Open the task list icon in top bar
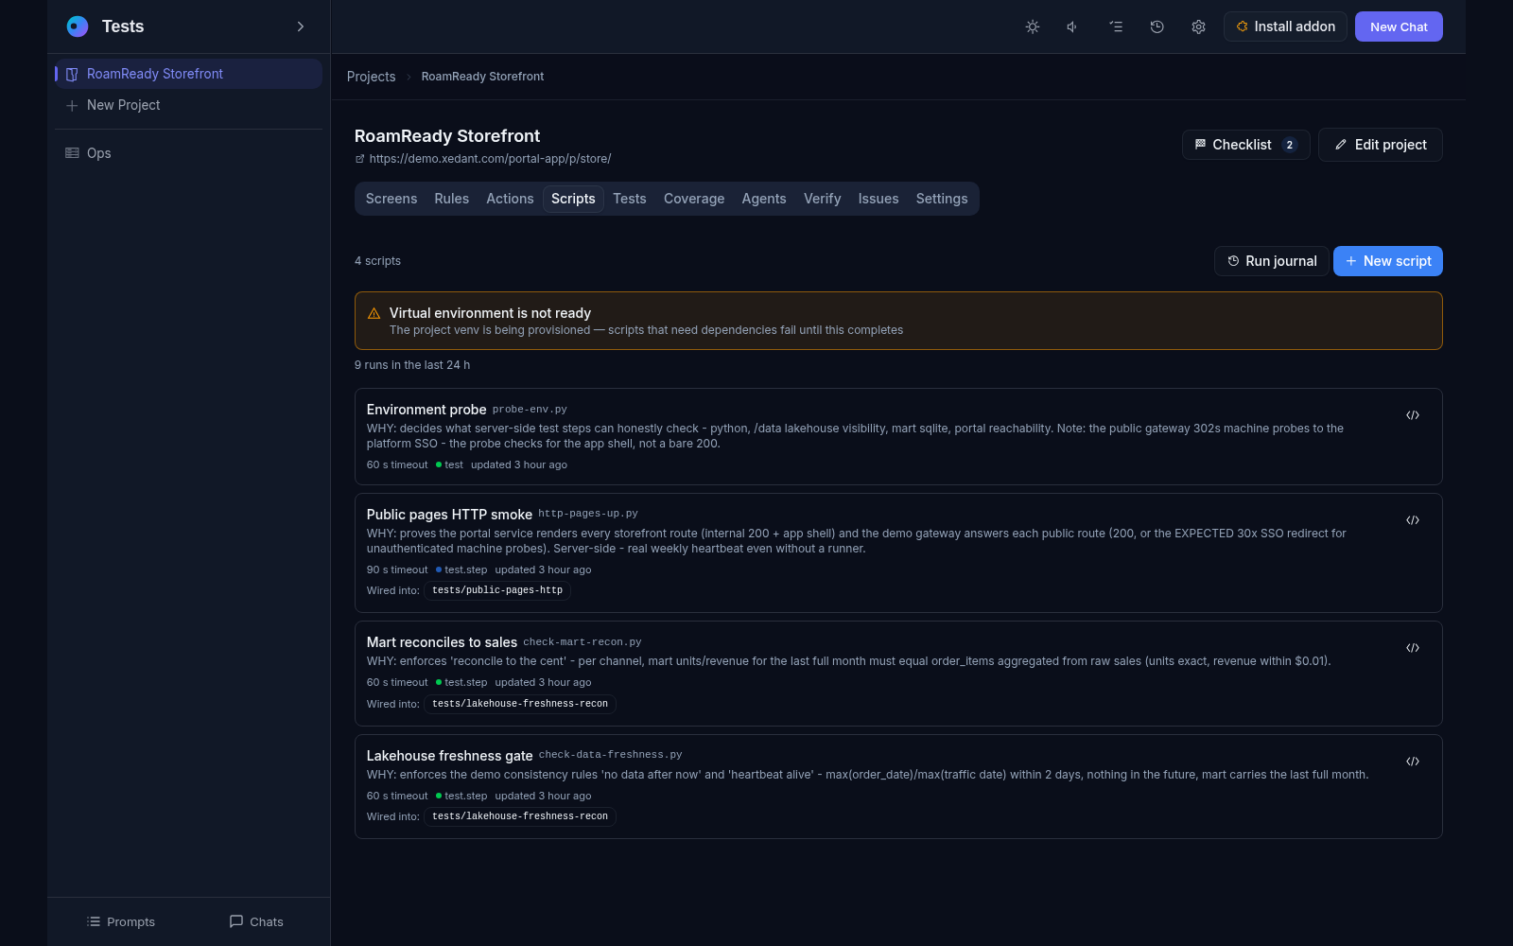 click(1116, 26)
